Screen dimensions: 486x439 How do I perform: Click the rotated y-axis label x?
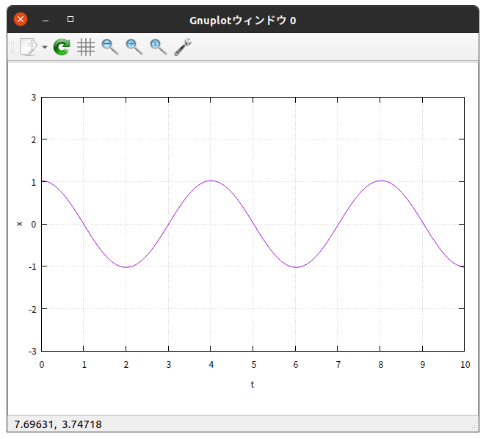[x=19, y=224]
